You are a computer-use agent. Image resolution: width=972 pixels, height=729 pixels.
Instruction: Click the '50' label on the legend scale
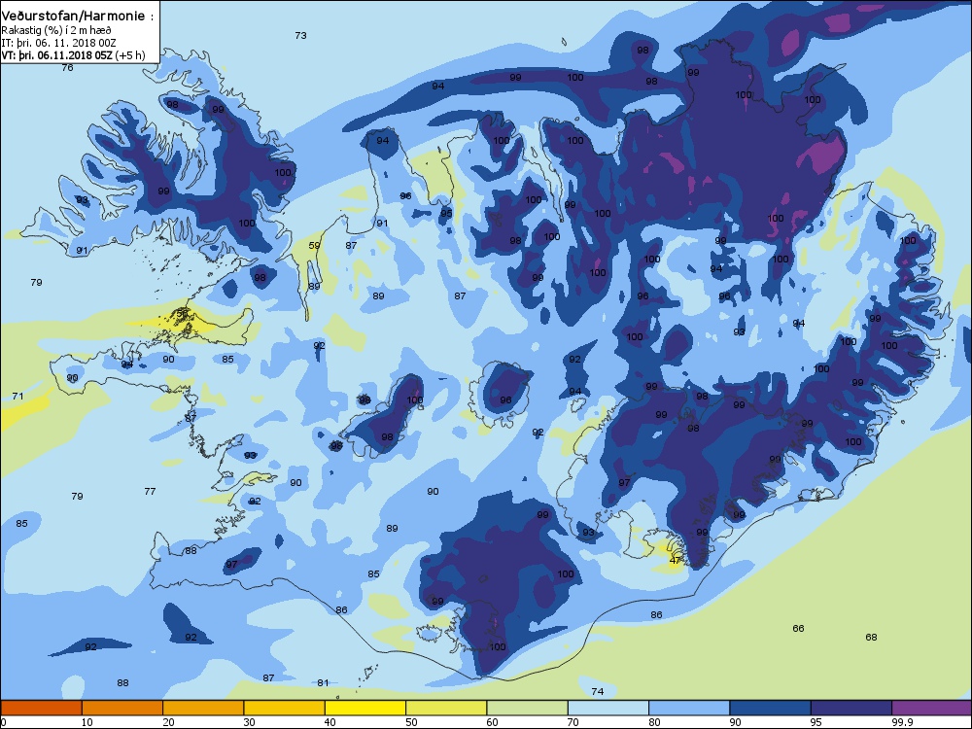(411, 722)
